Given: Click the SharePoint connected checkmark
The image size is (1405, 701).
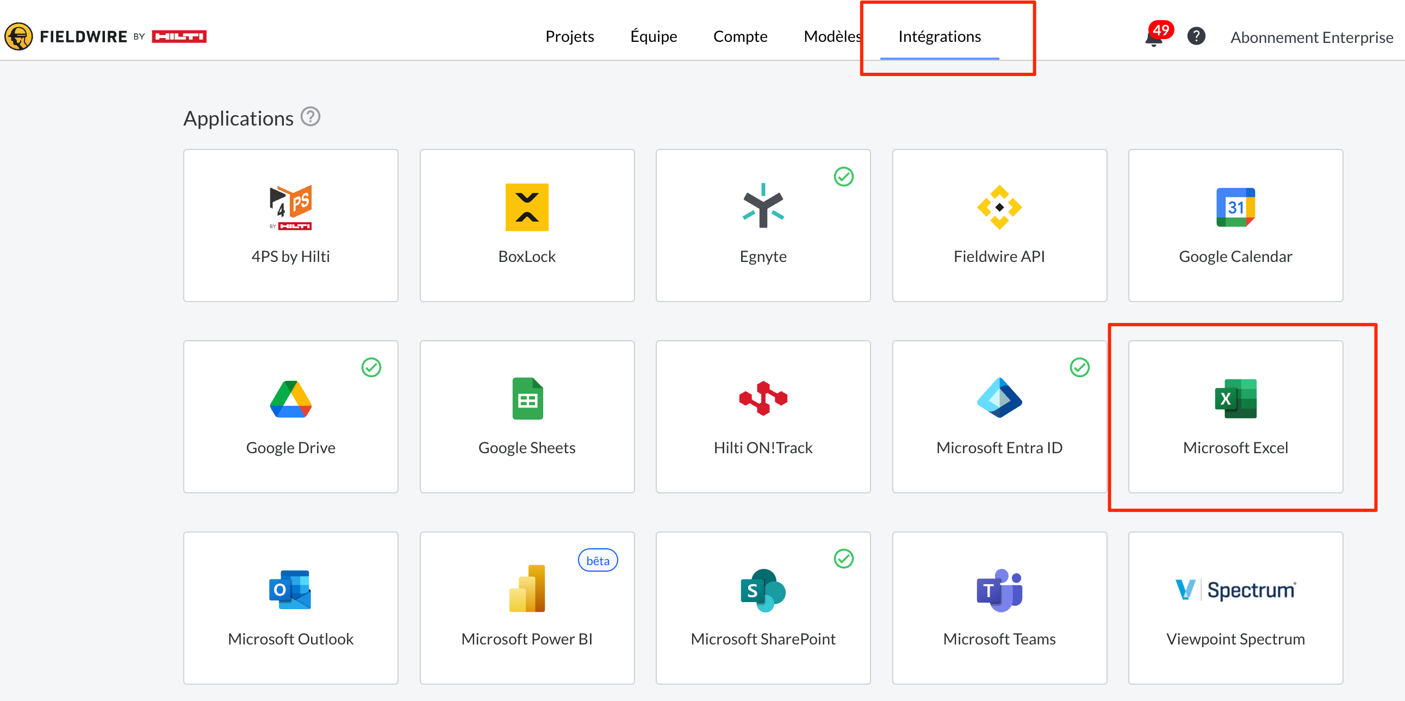Looking at the screenshot, I should [x=844, y=559].
